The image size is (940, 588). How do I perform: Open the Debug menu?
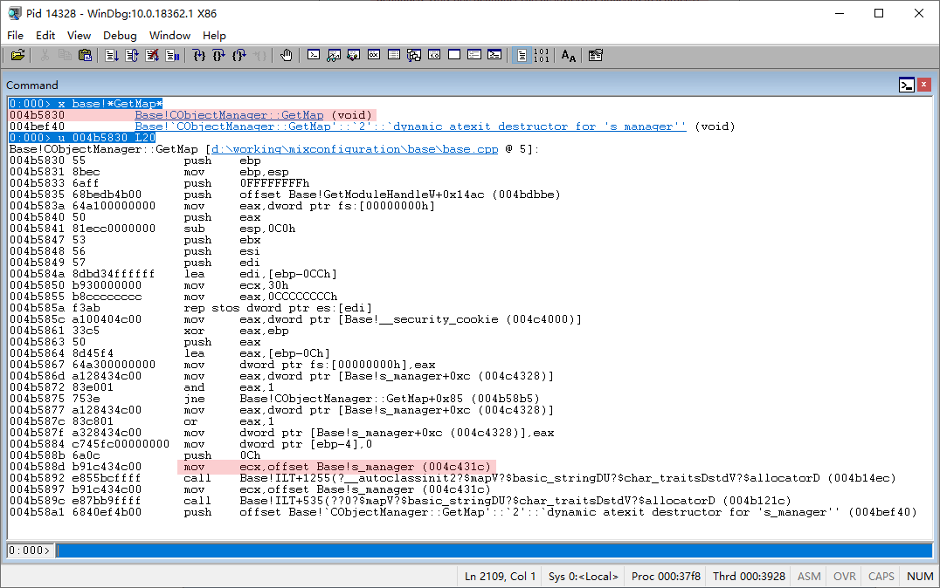[x=120, y=36]
